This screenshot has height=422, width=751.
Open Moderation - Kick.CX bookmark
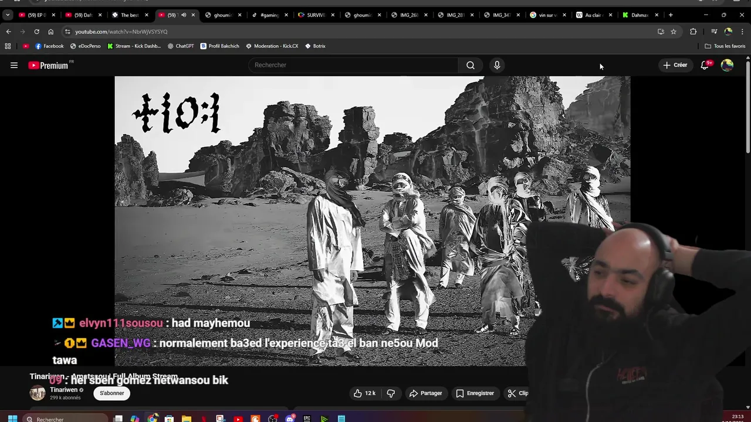tap(272, 46)
